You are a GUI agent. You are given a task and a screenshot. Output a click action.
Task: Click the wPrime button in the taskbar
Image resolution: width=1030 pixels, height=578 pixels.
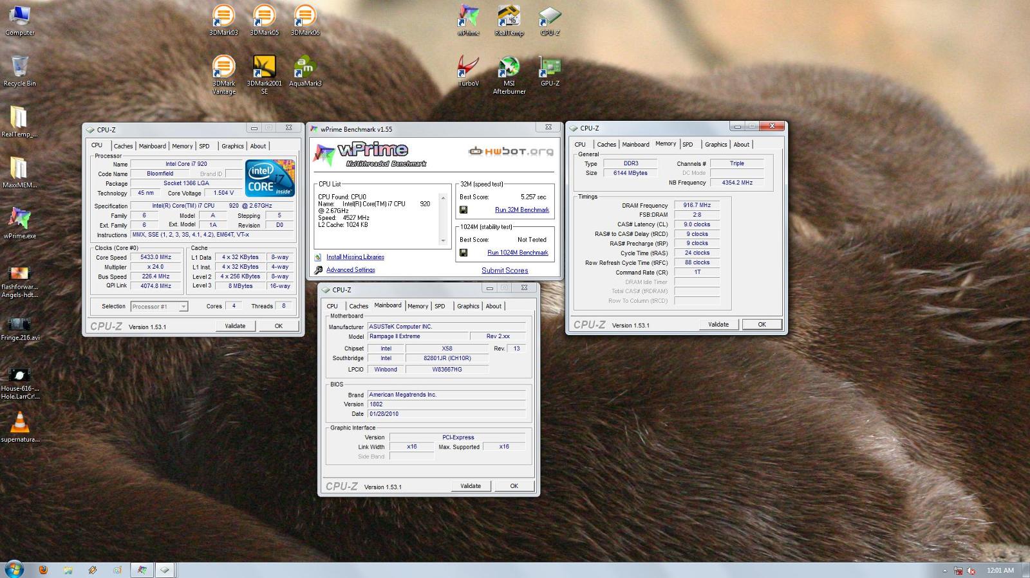click(x=142, y=570)
